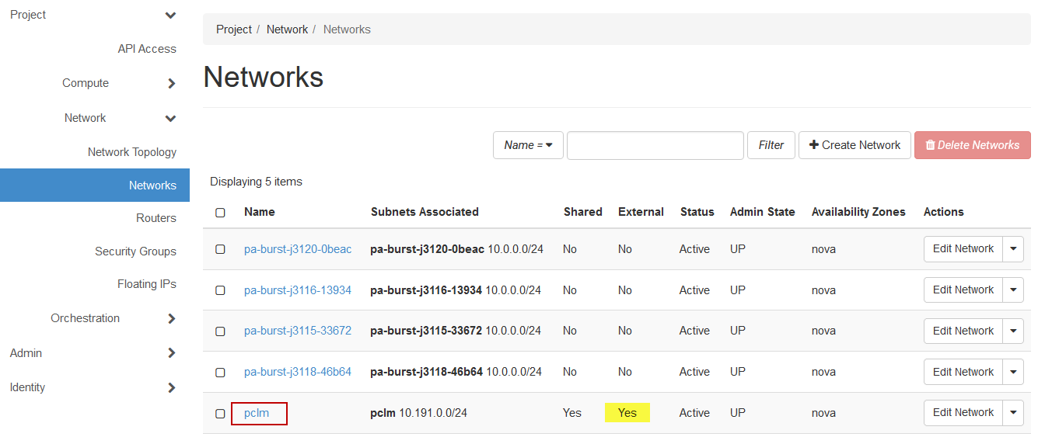Image resolution: width=1038 pixels, height=437 pixels.
Task: Type in the filter text field
Action: [x=655, y=145]
